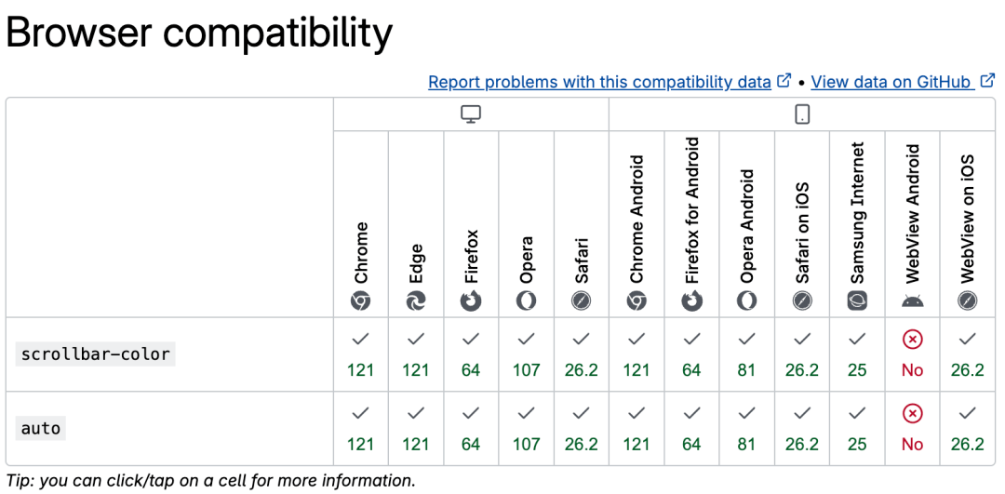The width and height of the screenshot is (1005, 494).
Task: Expand scrollbar-color WebView on iOS 26.2 cell
Action: (967, 354)
